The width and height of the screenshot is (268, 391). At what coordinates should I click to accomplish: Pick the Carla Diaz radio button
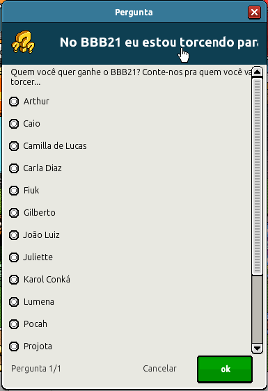[14, 168]
